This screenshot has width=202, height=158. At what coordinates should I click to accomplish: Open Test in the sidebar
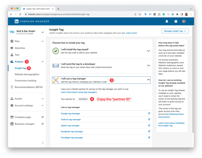pyautogui.click(x=17, y=55)
